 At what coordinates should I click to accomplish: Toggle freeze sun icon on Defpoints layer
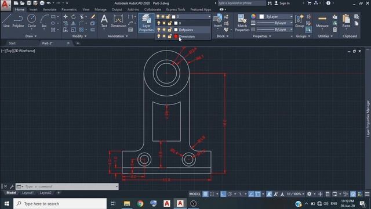164,30
